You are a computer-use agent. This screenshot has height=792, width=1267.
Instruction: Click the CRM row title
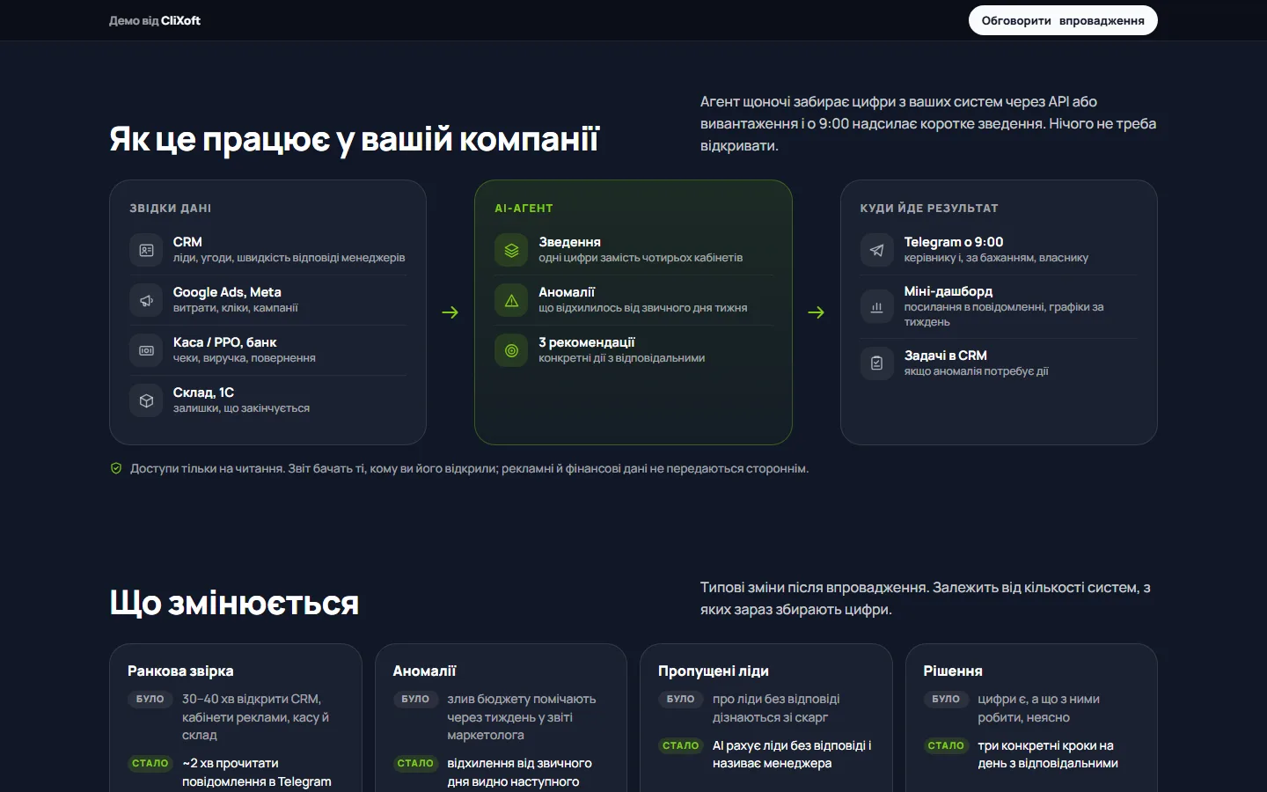tap(187, 242)
